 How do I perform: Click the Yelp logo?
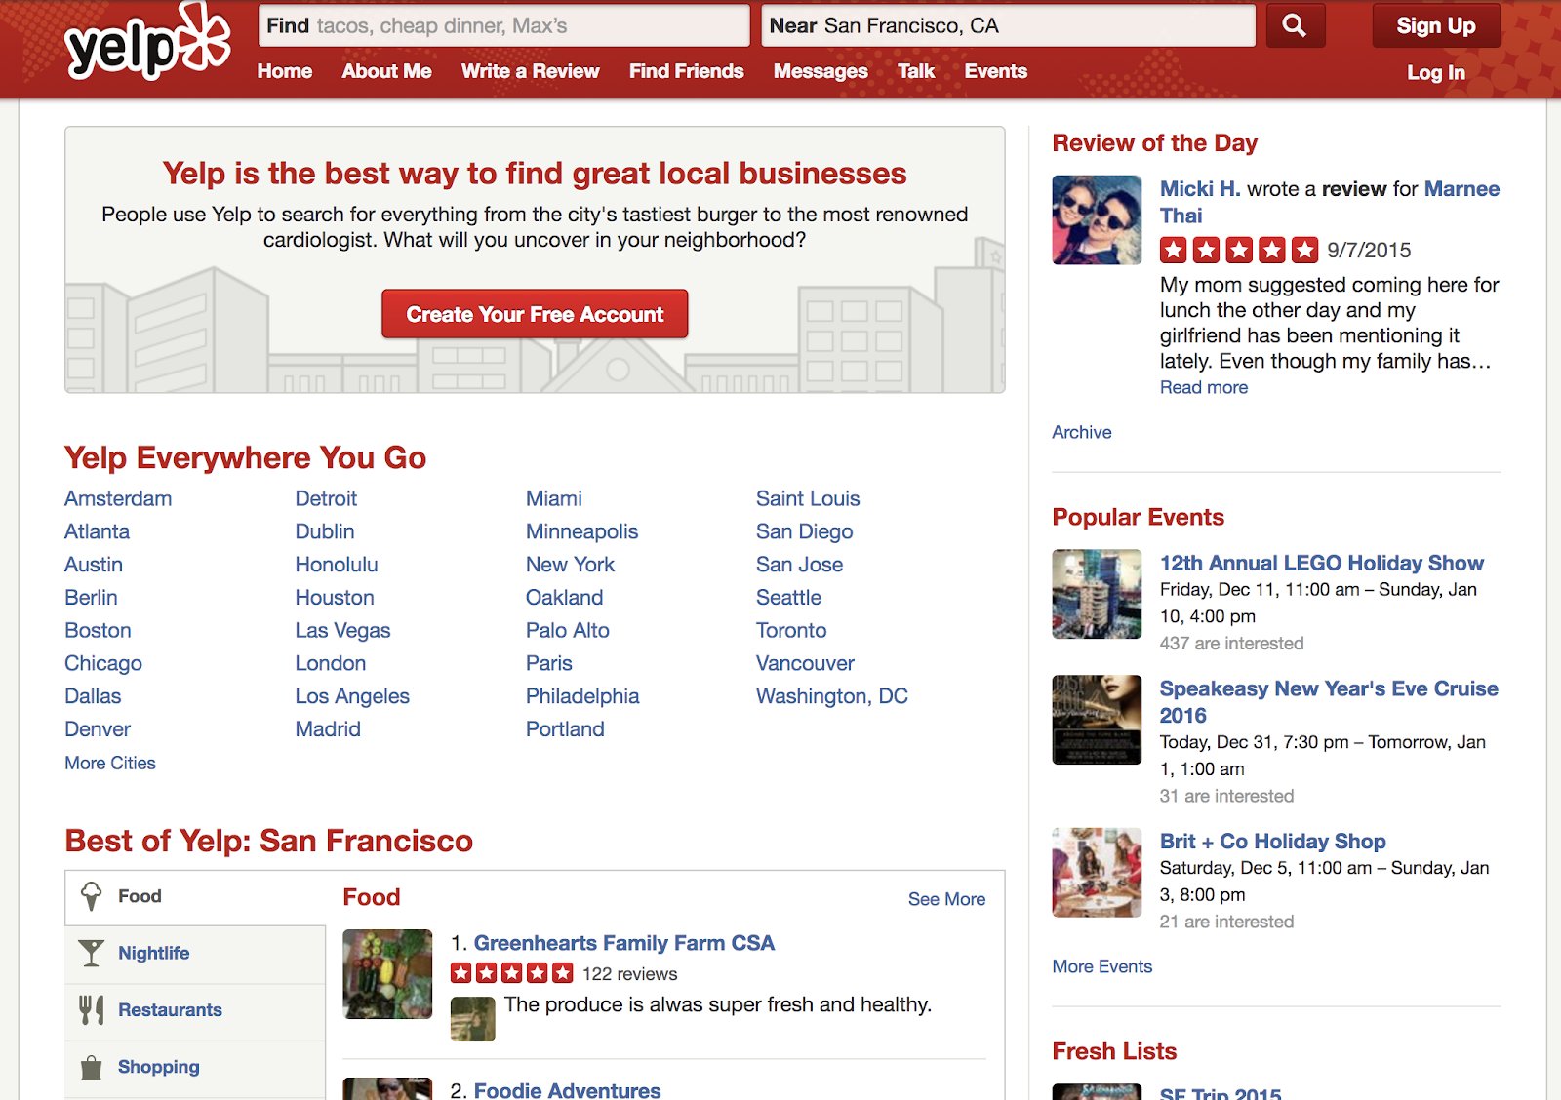[x=146, y=39]
